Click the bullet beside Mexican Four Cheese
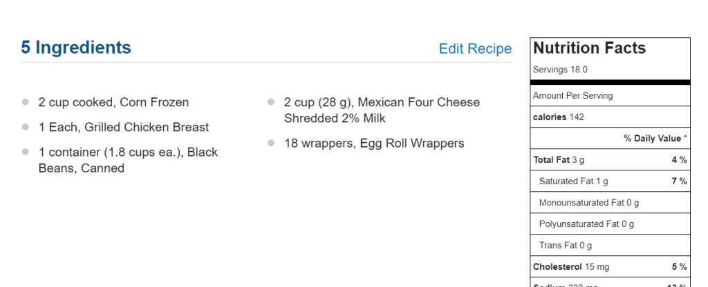 (271, 102)
